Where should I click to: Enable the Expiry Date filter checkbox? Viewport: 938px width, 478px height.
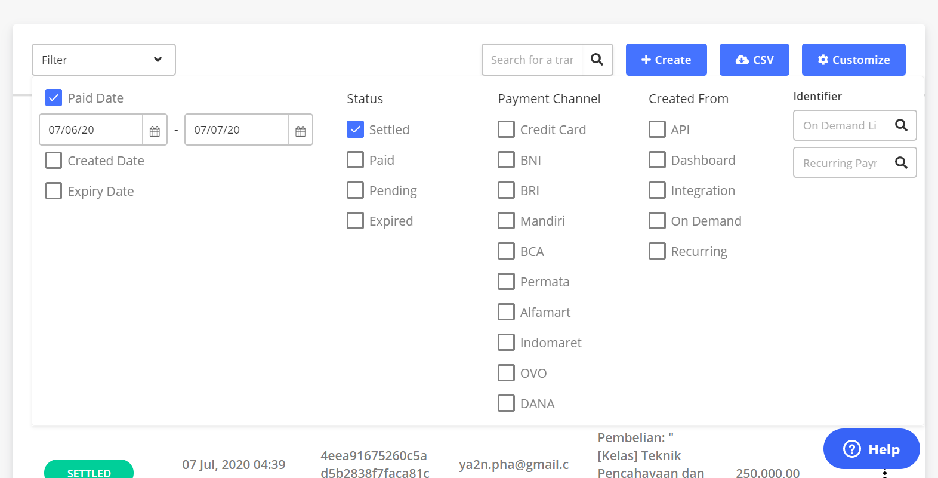click(54, 191)
